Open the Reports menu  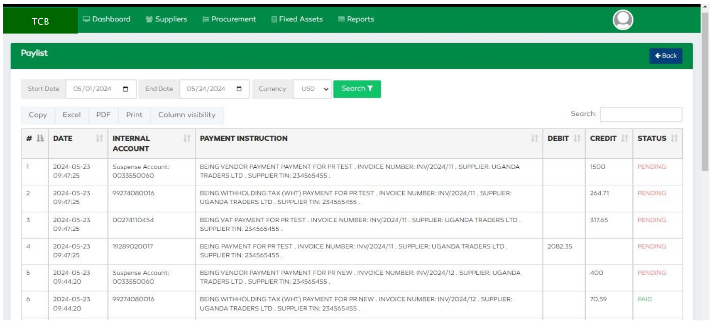[356, 19]
